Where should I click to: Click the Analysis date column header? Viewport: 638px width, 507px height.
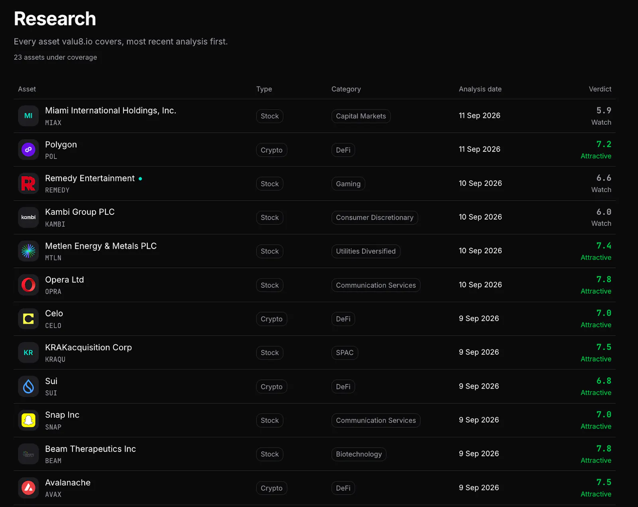(x=480, y=89)
